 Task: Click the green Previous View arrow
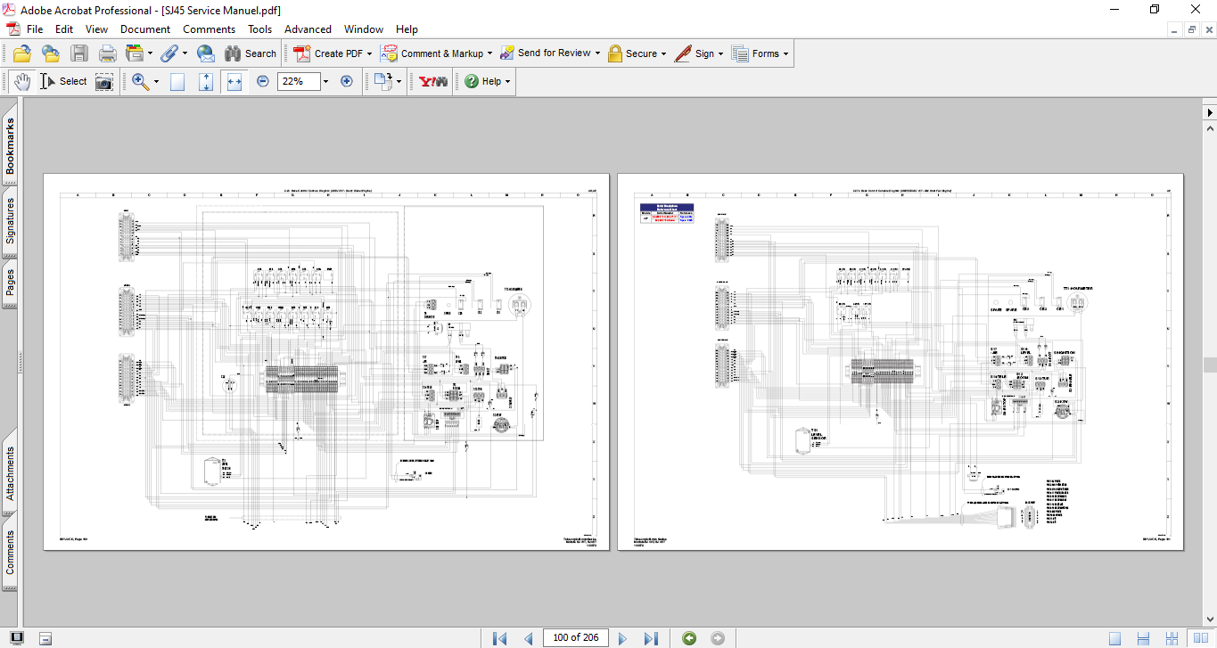tap(688, 638)
